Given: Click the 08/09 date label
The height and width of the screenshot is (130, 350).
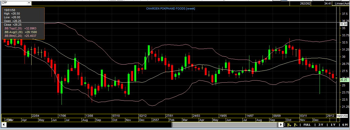Looking at the screenshot, I should [277, 116].
